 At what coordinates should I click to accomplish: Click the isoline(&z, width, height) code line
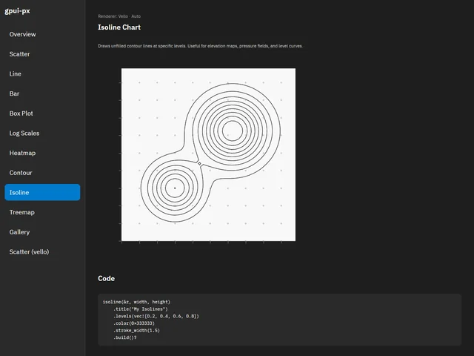pos(136,302)
